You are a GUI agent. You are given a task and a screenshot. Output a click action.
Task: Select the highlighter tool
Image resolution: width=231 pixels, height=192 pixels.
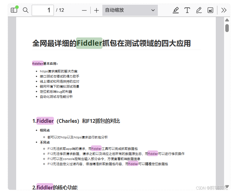tap(176, 10)
